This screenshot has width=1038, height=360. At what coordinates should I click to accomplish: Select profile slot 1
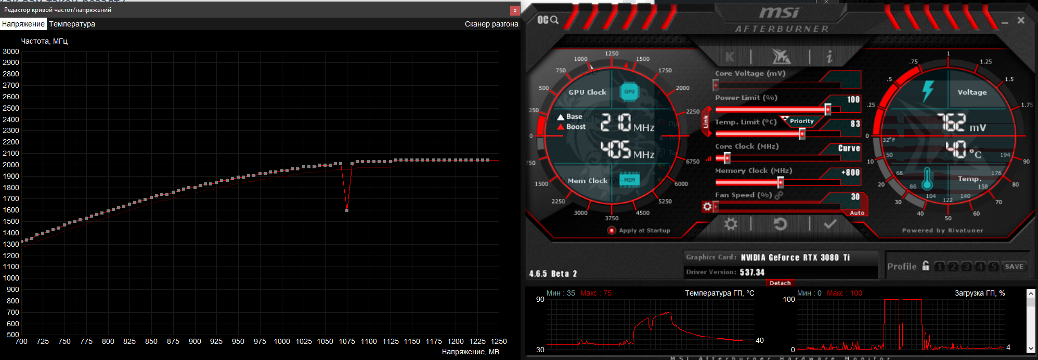pos(939,266)
